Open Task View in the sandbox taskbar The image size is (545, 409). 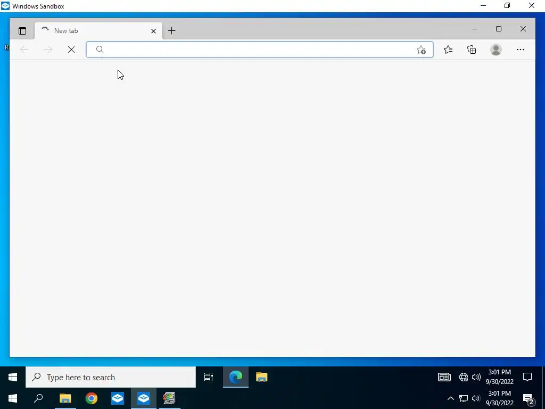(208, 377)
